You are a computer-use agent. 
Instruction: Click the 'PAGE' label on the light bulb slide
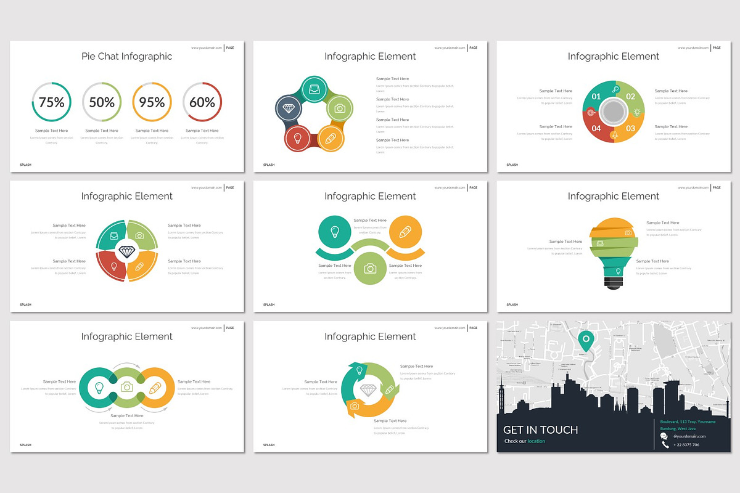pyautogui.click(x=717, y=187)
